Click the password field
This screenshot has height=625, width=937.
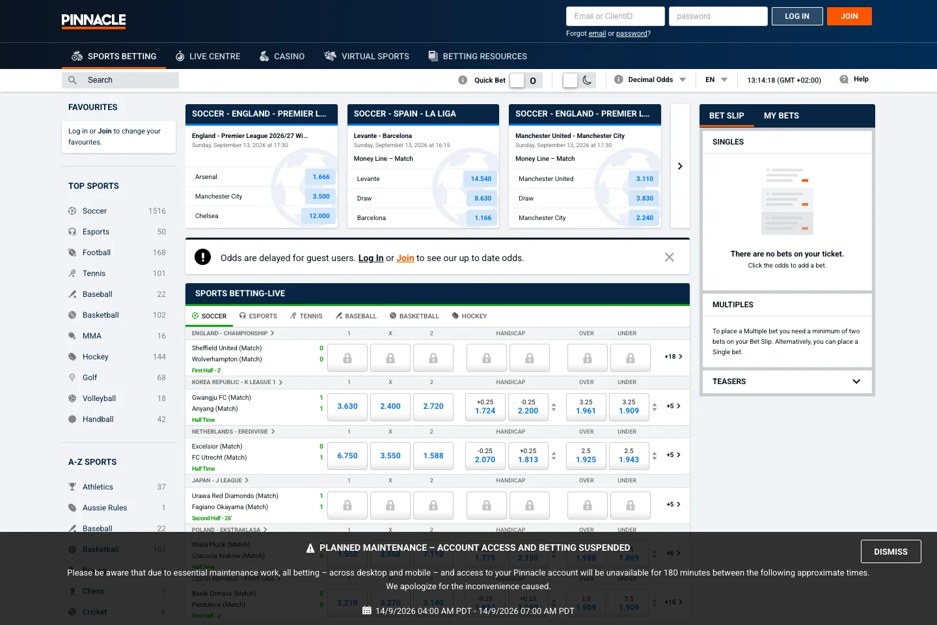point(718,16)
